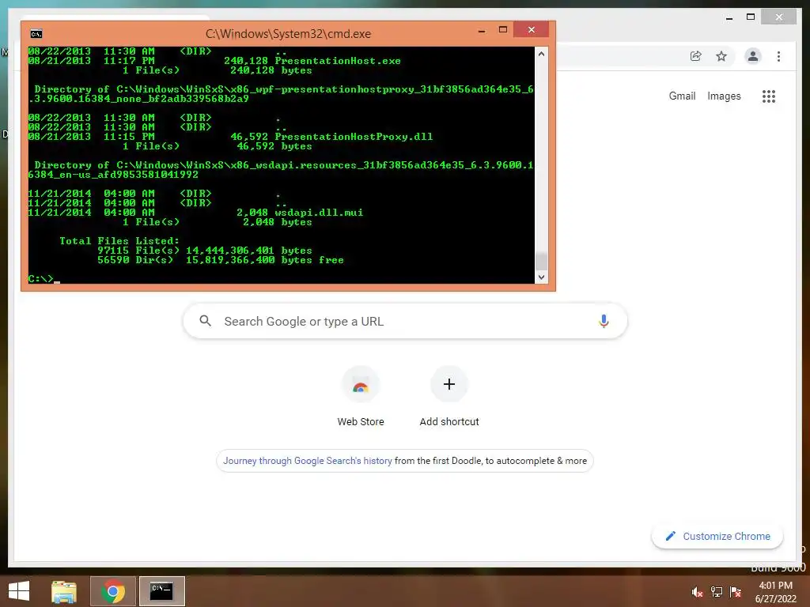The height and width of the screenshot is (607, 810).
Task: Click the Customize Chrome button
Action: 717,537
